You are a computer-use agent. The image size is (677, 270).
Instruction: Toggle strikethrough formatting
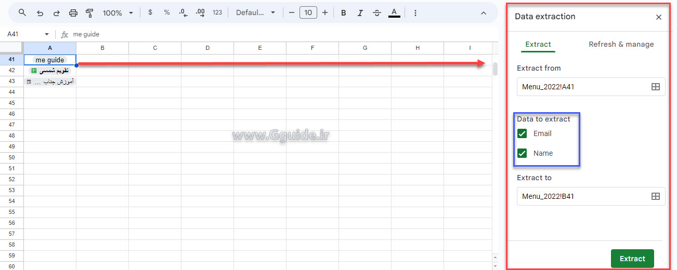point(377,13)
